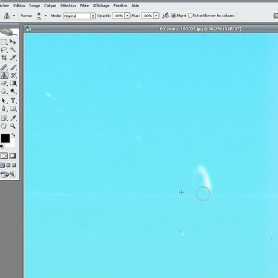Select the Crop tool
278x278 pixels.
[4, 57]
